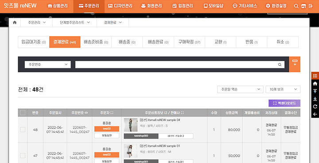This screenshot has width=319, height=163.
Task: Switch to the 배송중 tab
Action: click(127, 42)
